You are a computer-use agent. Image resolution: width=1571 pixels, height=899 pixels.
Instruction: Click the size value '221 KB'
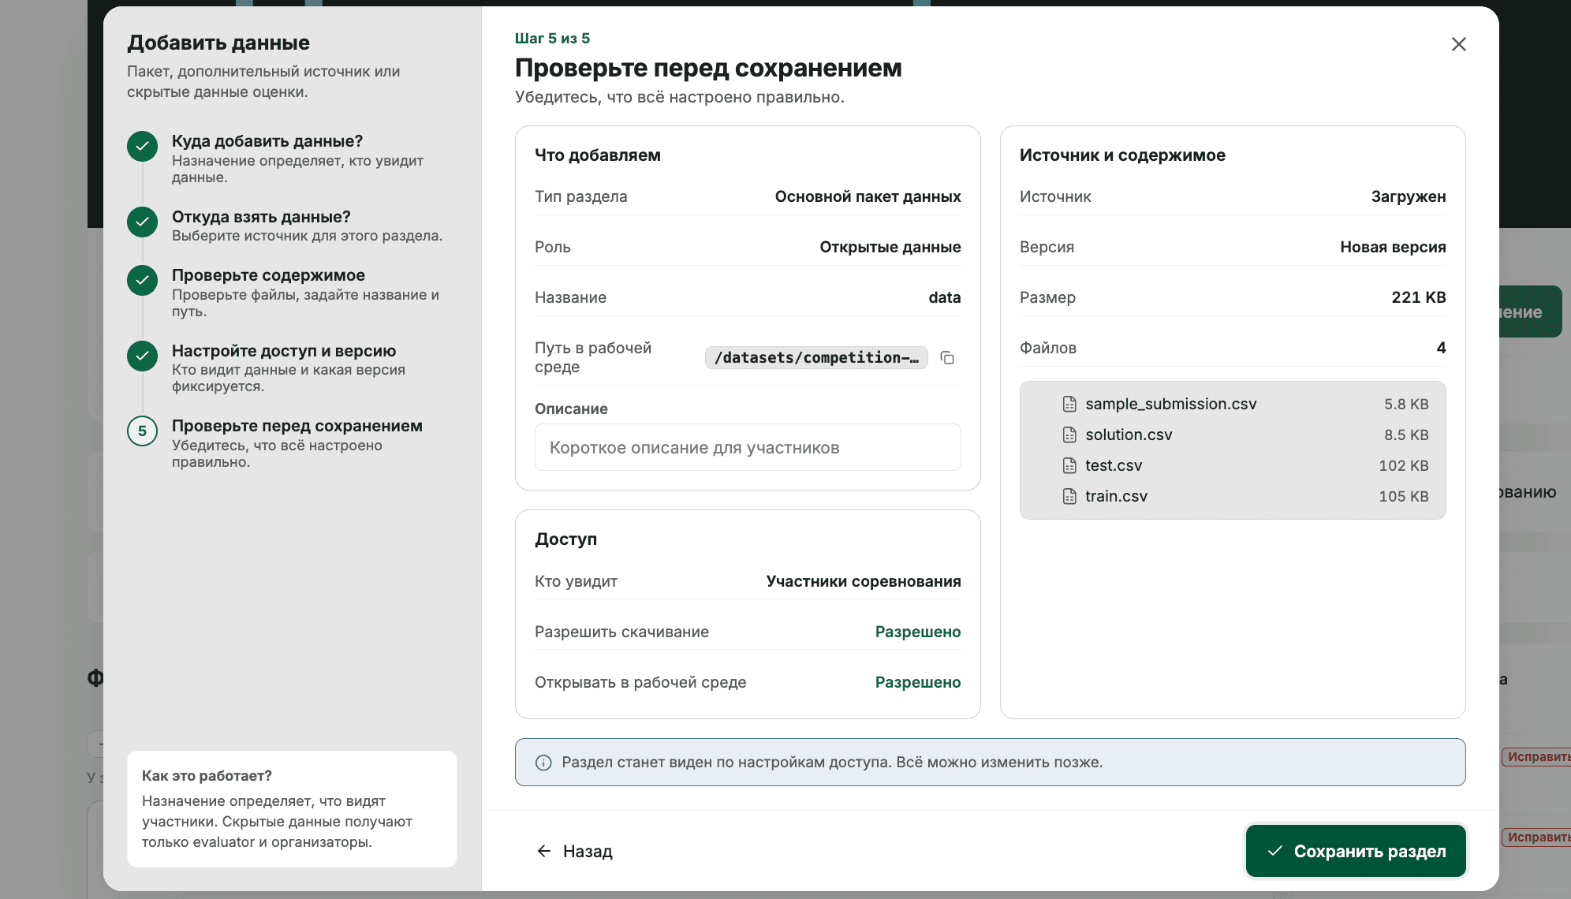point(1419,297)
